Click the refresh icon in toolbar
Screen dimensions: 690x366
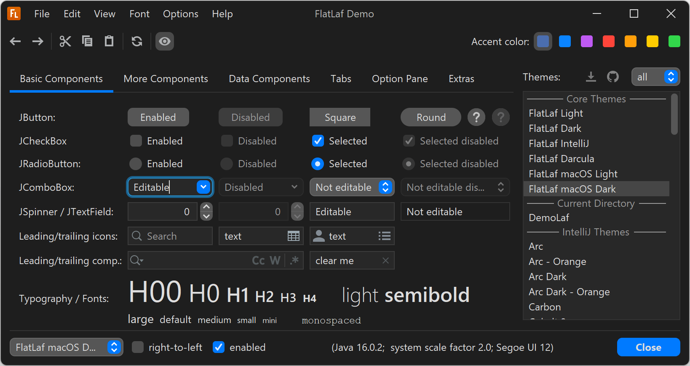point(137,41)
